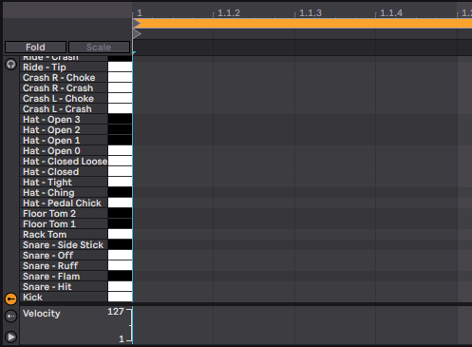Select the Kick drum row
472x347 pixels.
point(64,298)
